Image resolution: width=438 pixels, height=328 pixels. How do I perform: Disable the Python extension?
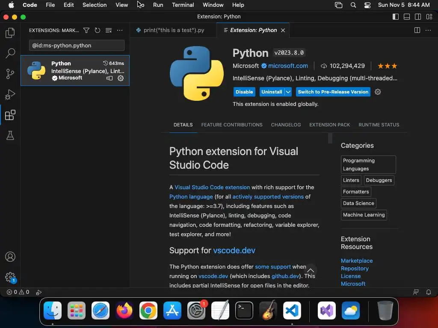coord(244,92)
